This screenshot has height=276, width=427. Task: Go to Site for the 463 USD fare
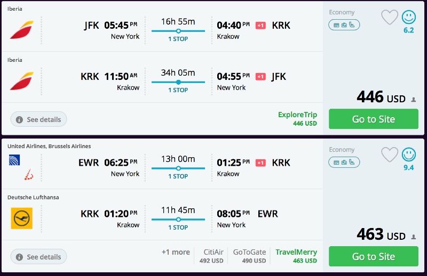373,256
